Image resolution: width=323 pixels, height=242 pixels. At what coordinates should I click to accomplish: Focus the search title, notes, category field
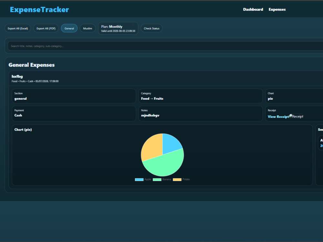click(x=165, y=46)
